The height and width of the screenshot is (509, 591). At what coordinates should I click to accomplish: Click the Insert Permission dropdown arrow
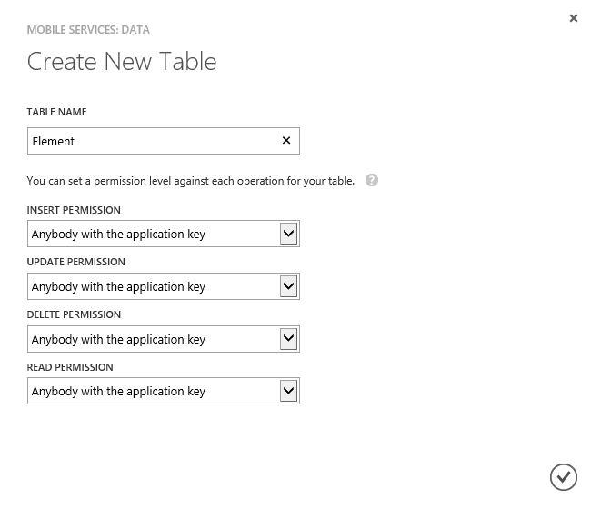tap(288, 234)
